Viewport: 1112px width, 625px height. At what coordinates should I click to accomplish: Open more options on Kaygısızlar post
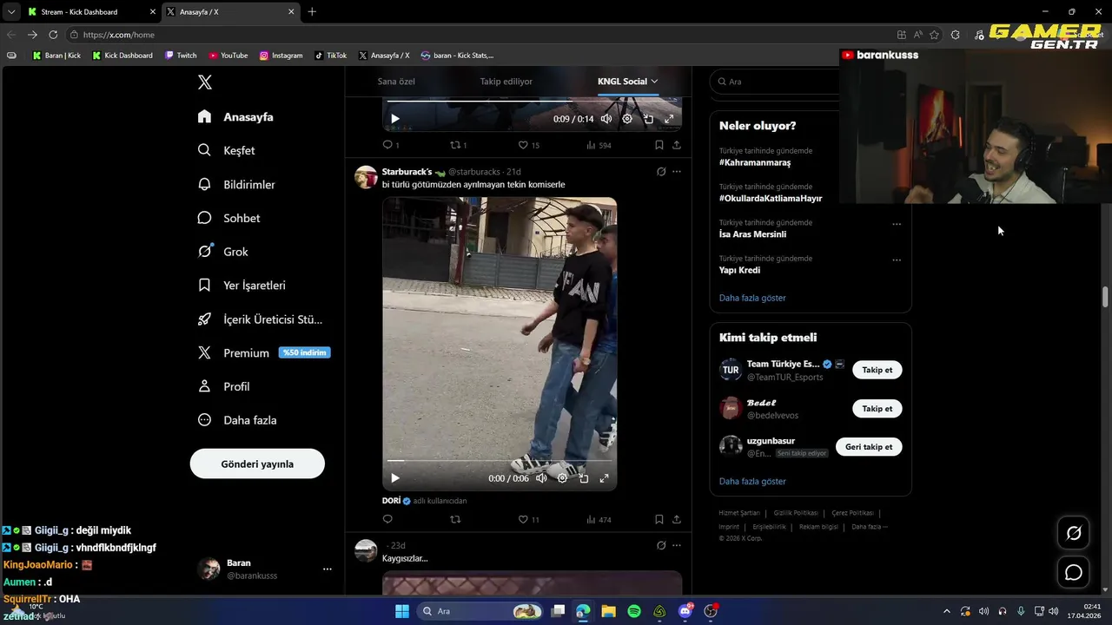coord(677,545)
